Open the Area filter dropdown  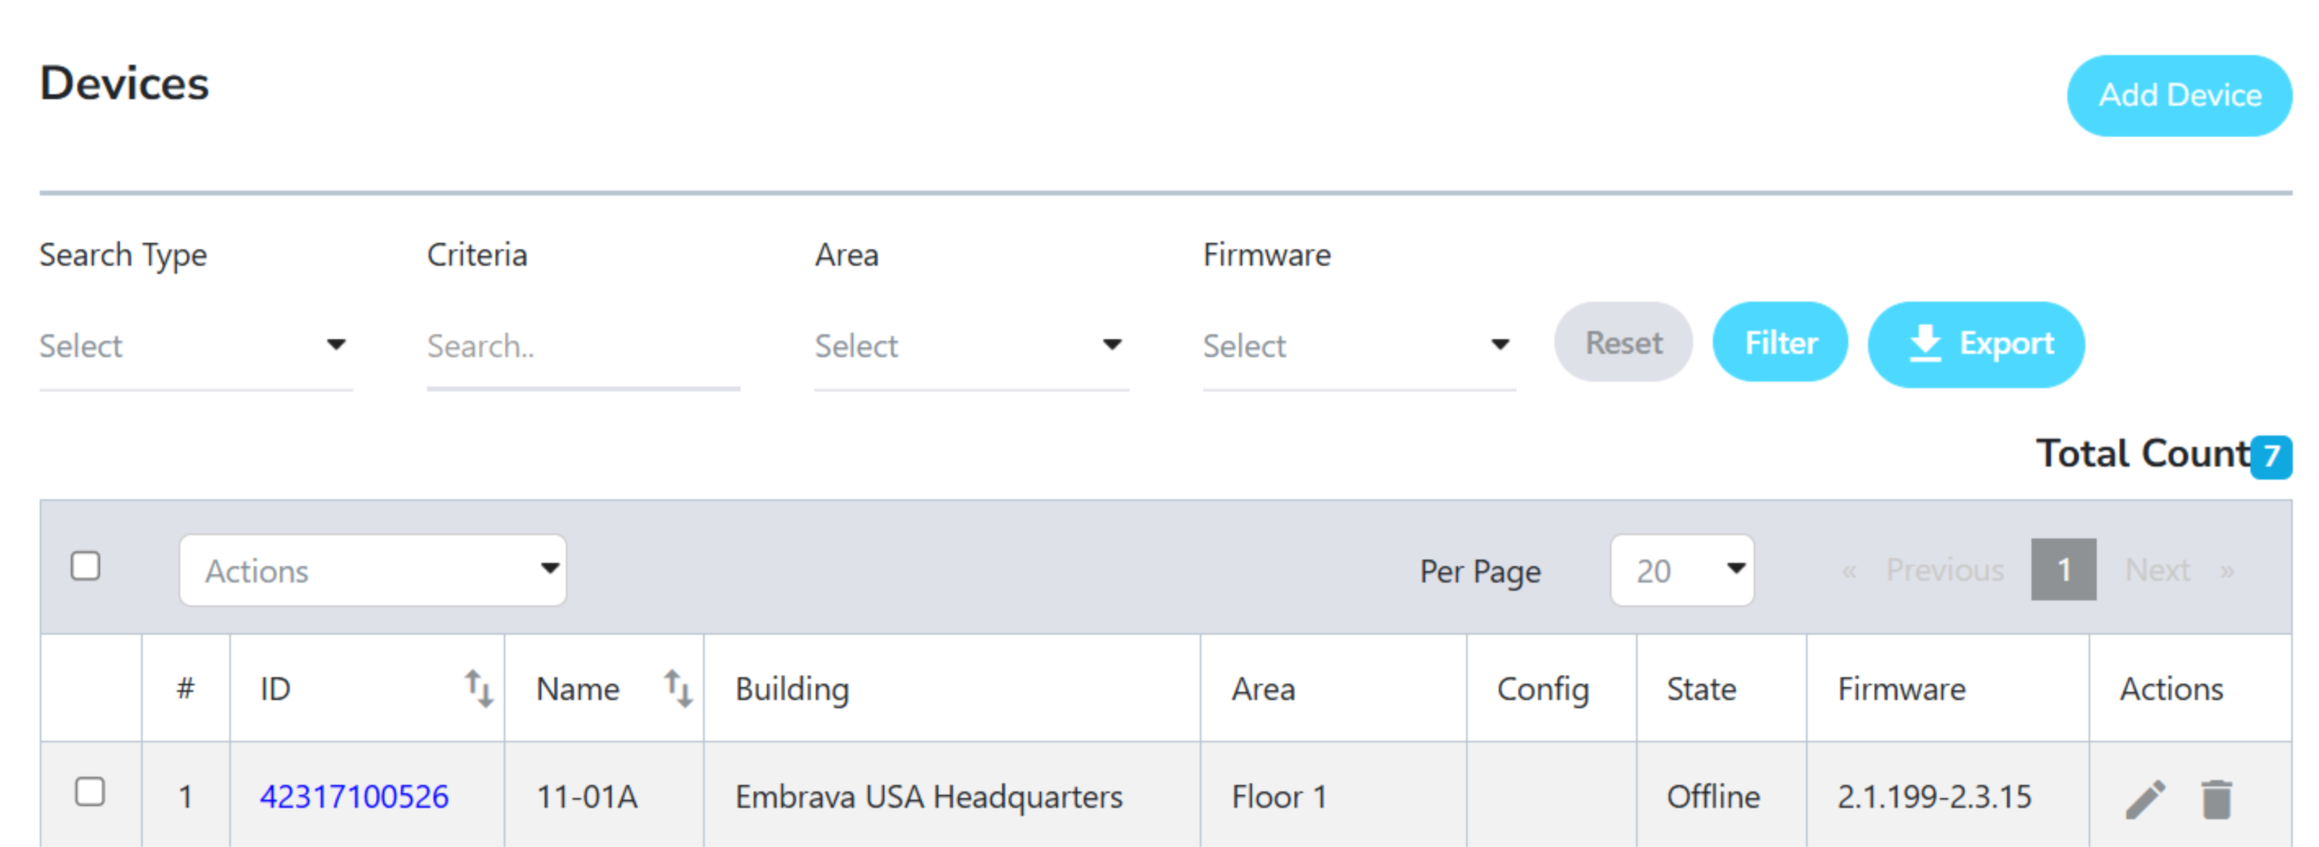pyautogui.click(x=970, y=346)
